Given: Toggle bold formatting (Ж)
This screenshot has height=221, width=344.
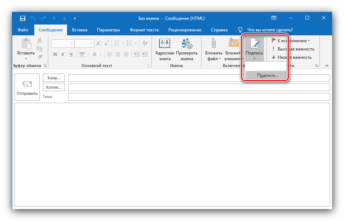Looking at the screenshot, I should click(x=55, y=55).
